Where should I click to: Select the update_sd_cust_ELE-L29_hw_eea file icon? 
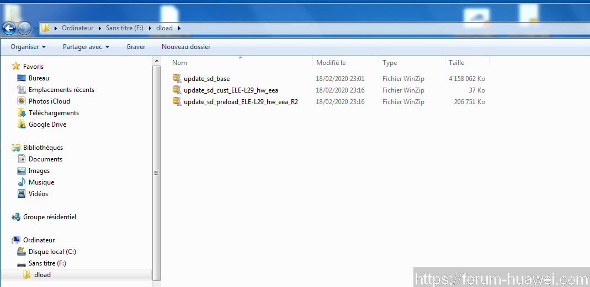tap(177, 90)
